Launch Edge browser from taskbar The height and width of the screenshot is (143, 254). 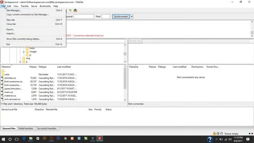[x=24, y=139]
